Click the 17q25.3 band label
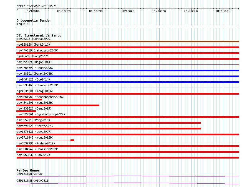Viewport: 247px width, 187px height. 22,24
